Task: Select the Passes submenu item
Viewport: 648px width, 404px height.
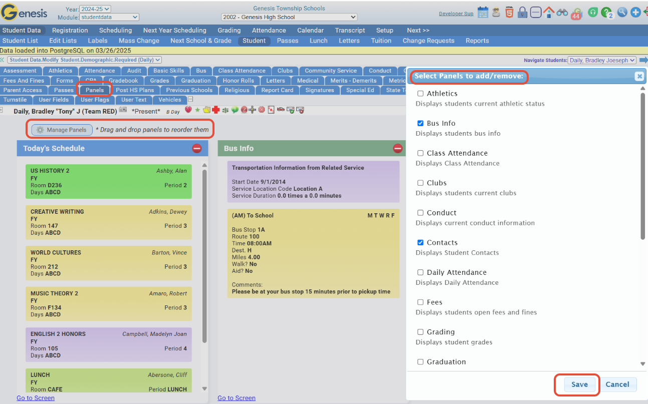Action: (x=288, y=41)
